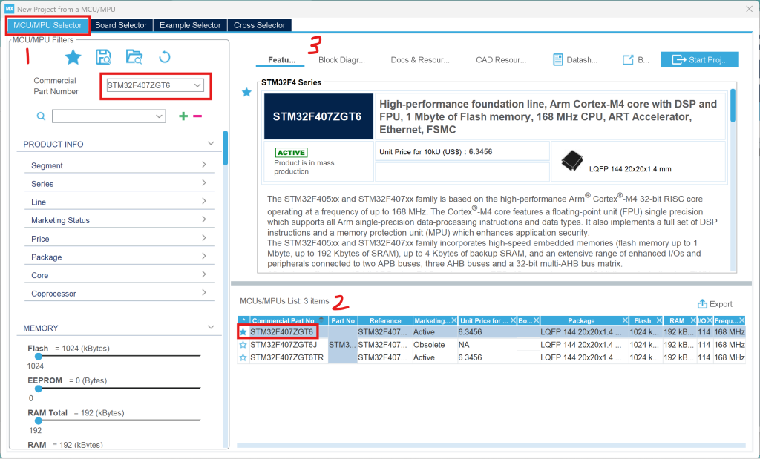This screenshot has height=459, width=760.
Task: Reset all filters with the refresh icon
Action: (x=164, y=57)
